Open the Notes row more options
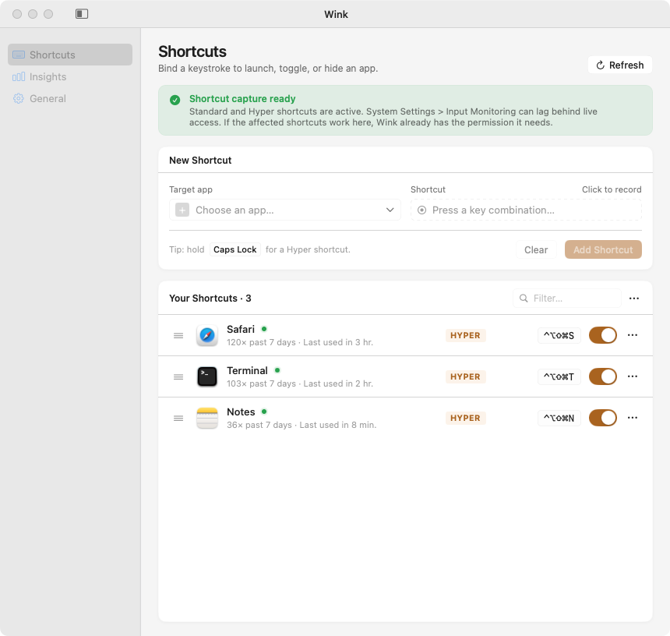This screenshot has width=670, height=636. tap(633, 418)
